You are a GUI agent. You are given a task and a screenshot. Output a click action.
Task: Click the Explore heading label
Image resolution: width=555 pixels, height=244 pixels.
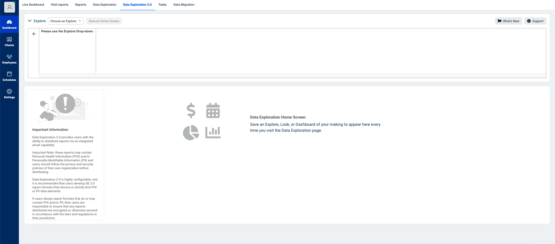[x=40, y=21]
